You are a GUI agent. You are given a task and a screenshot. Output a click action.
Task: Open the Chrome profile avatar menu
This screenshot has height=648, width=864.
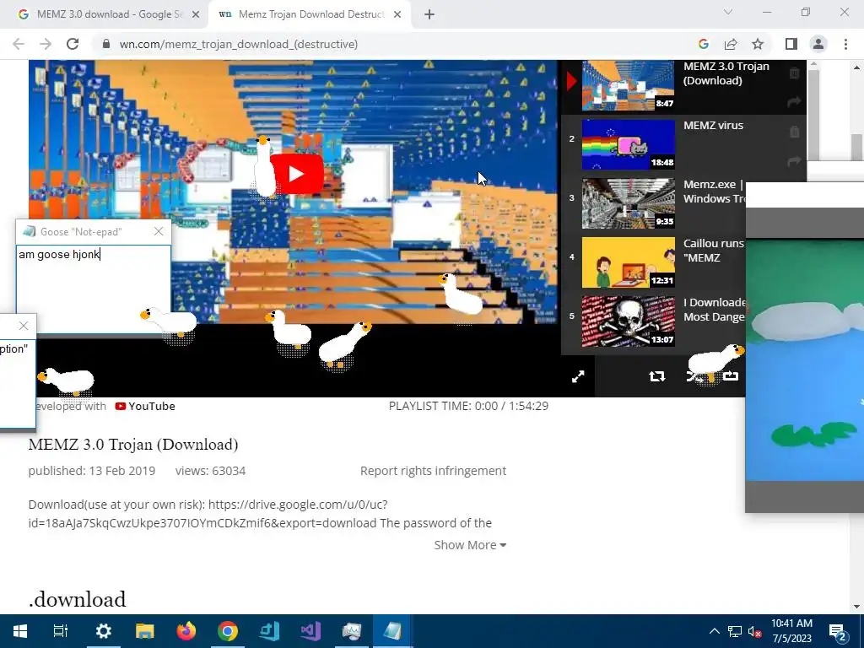click(818, 44)
